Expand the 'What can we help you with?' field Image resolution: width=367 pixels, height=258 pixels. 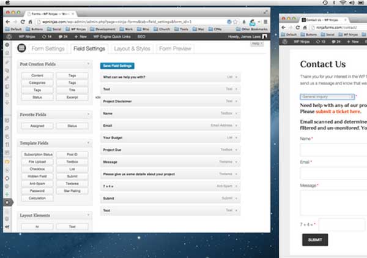(236, 77)
